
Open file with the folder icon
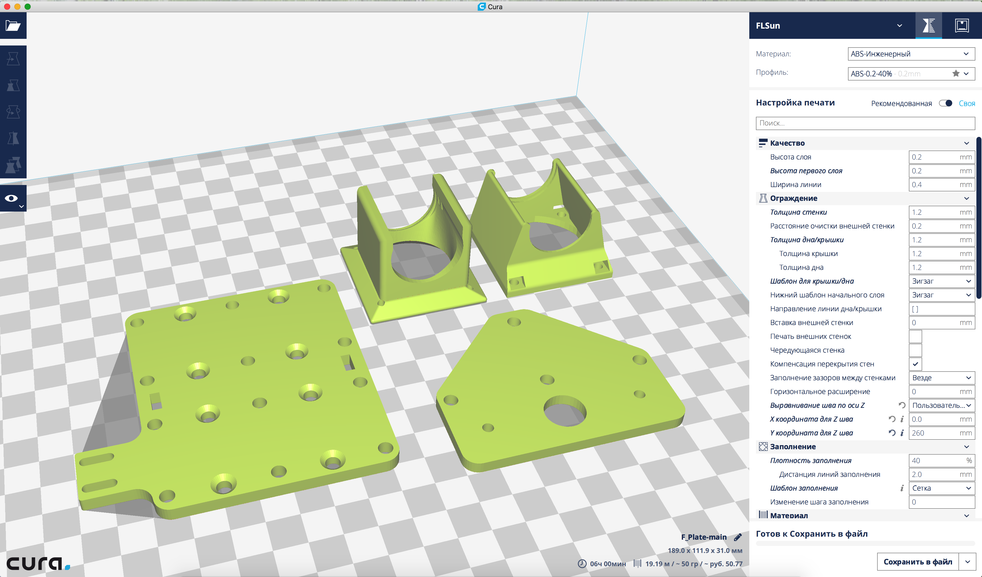coord(13,26)
